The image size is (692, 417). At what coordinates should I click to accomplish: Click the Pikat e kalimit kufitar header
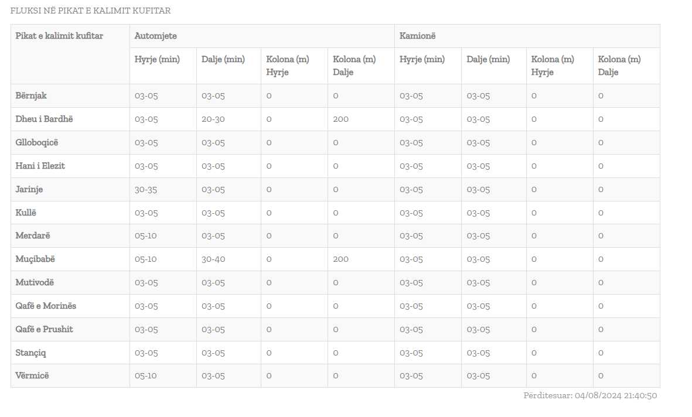(59, 36)
